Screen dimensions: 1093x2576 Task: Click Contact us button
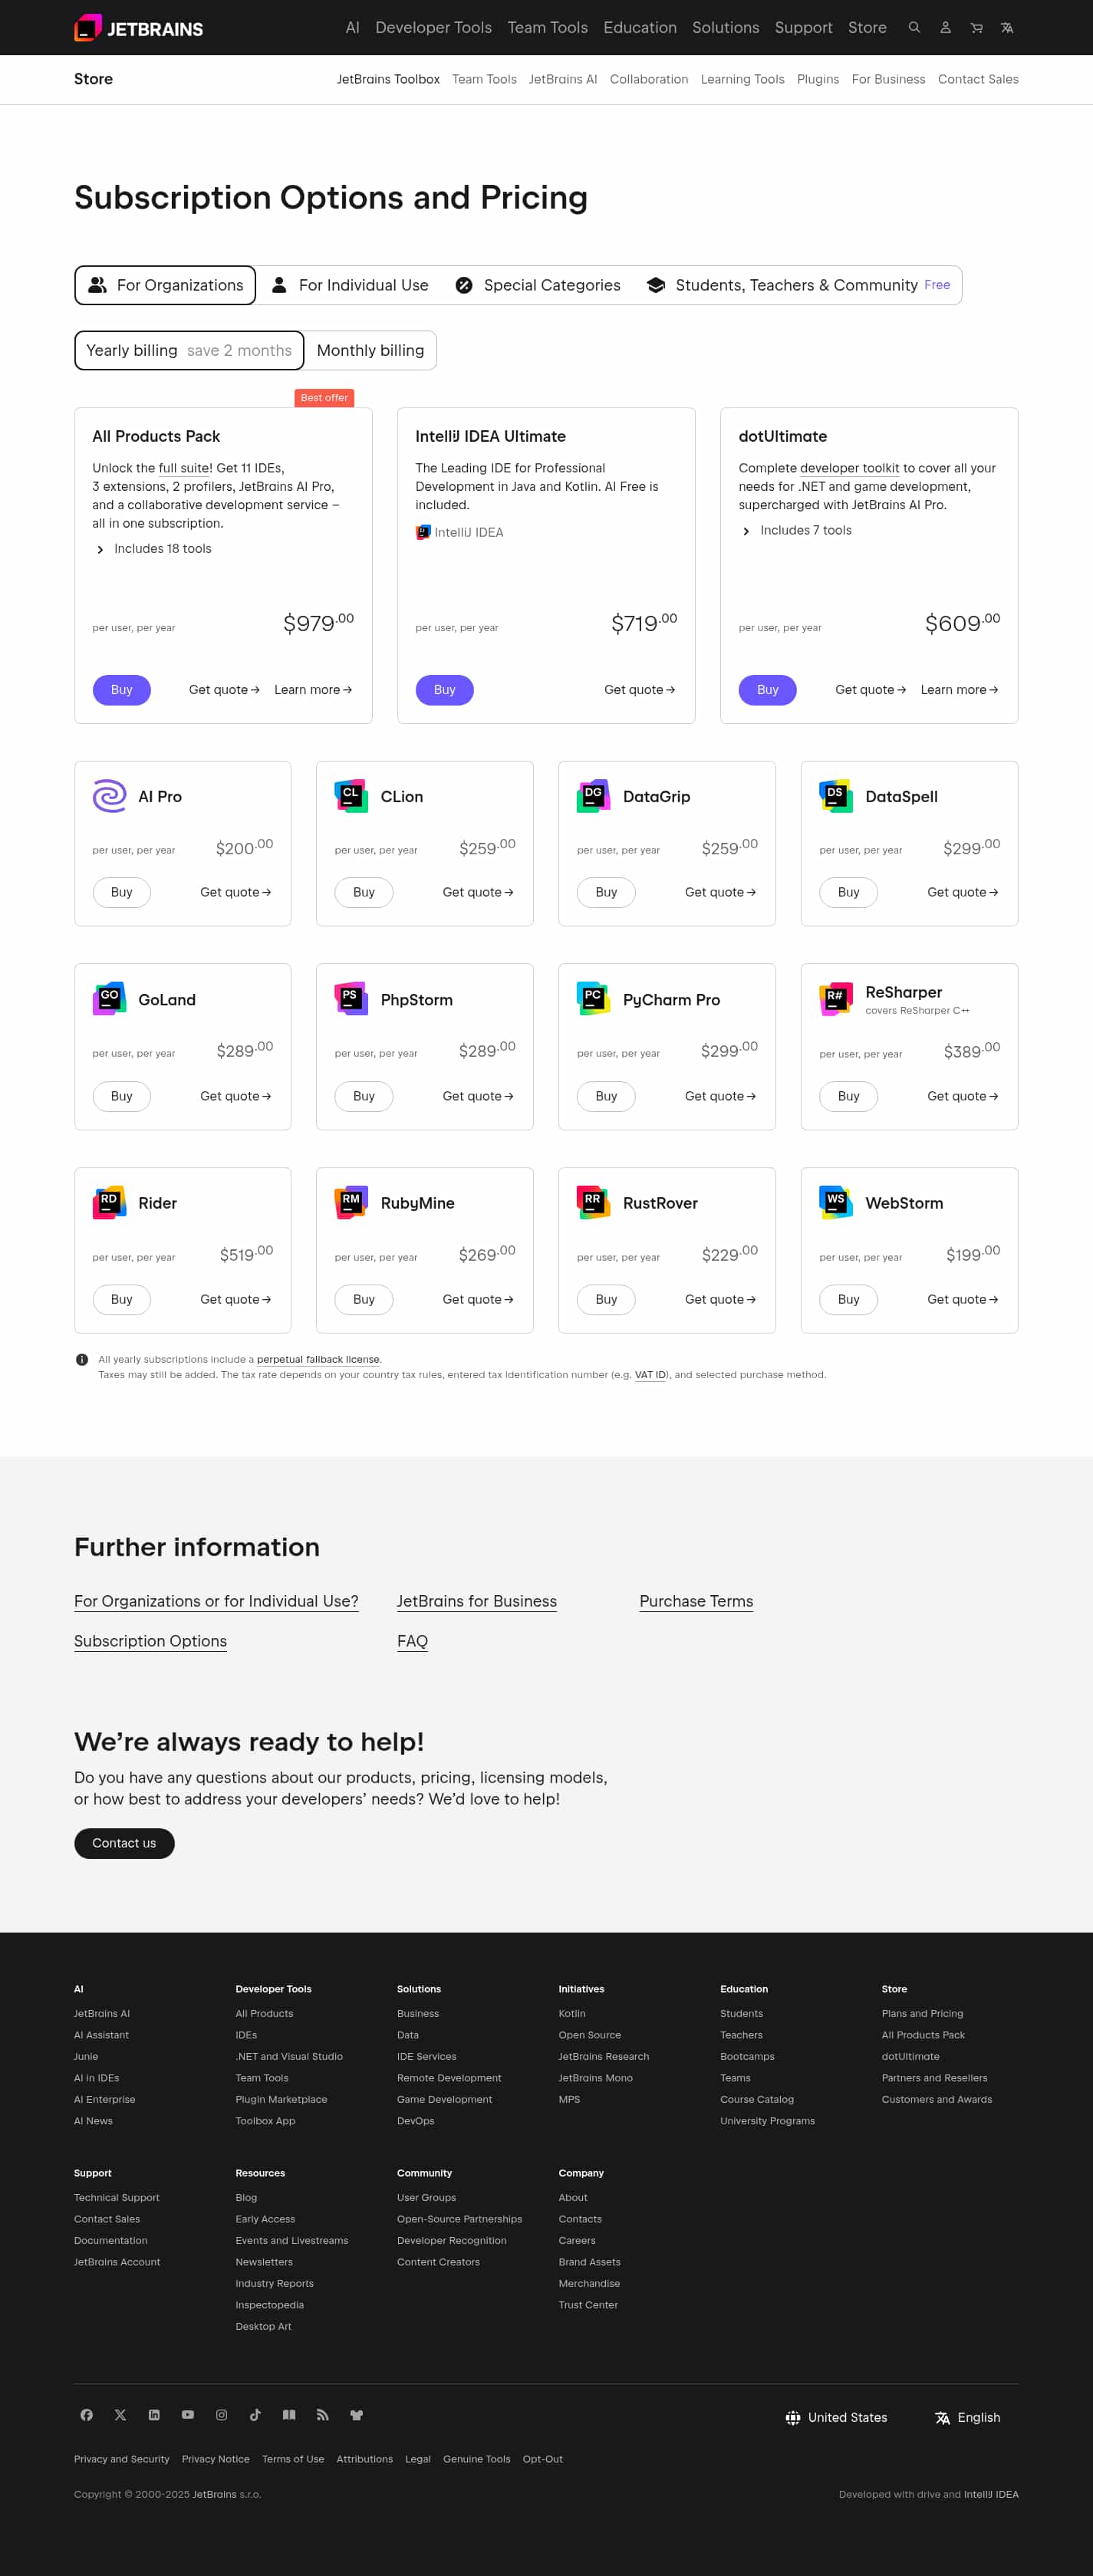coord(124,1843)
